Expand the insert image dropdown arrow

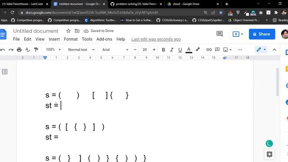click(x=230, y=50)
